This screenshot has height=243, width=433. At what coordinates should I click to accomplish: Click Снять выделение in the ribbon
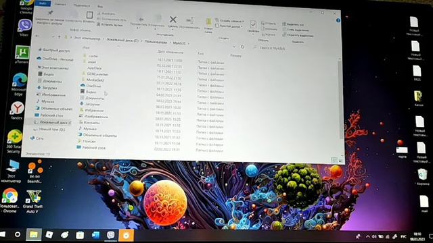pos(295,30)
